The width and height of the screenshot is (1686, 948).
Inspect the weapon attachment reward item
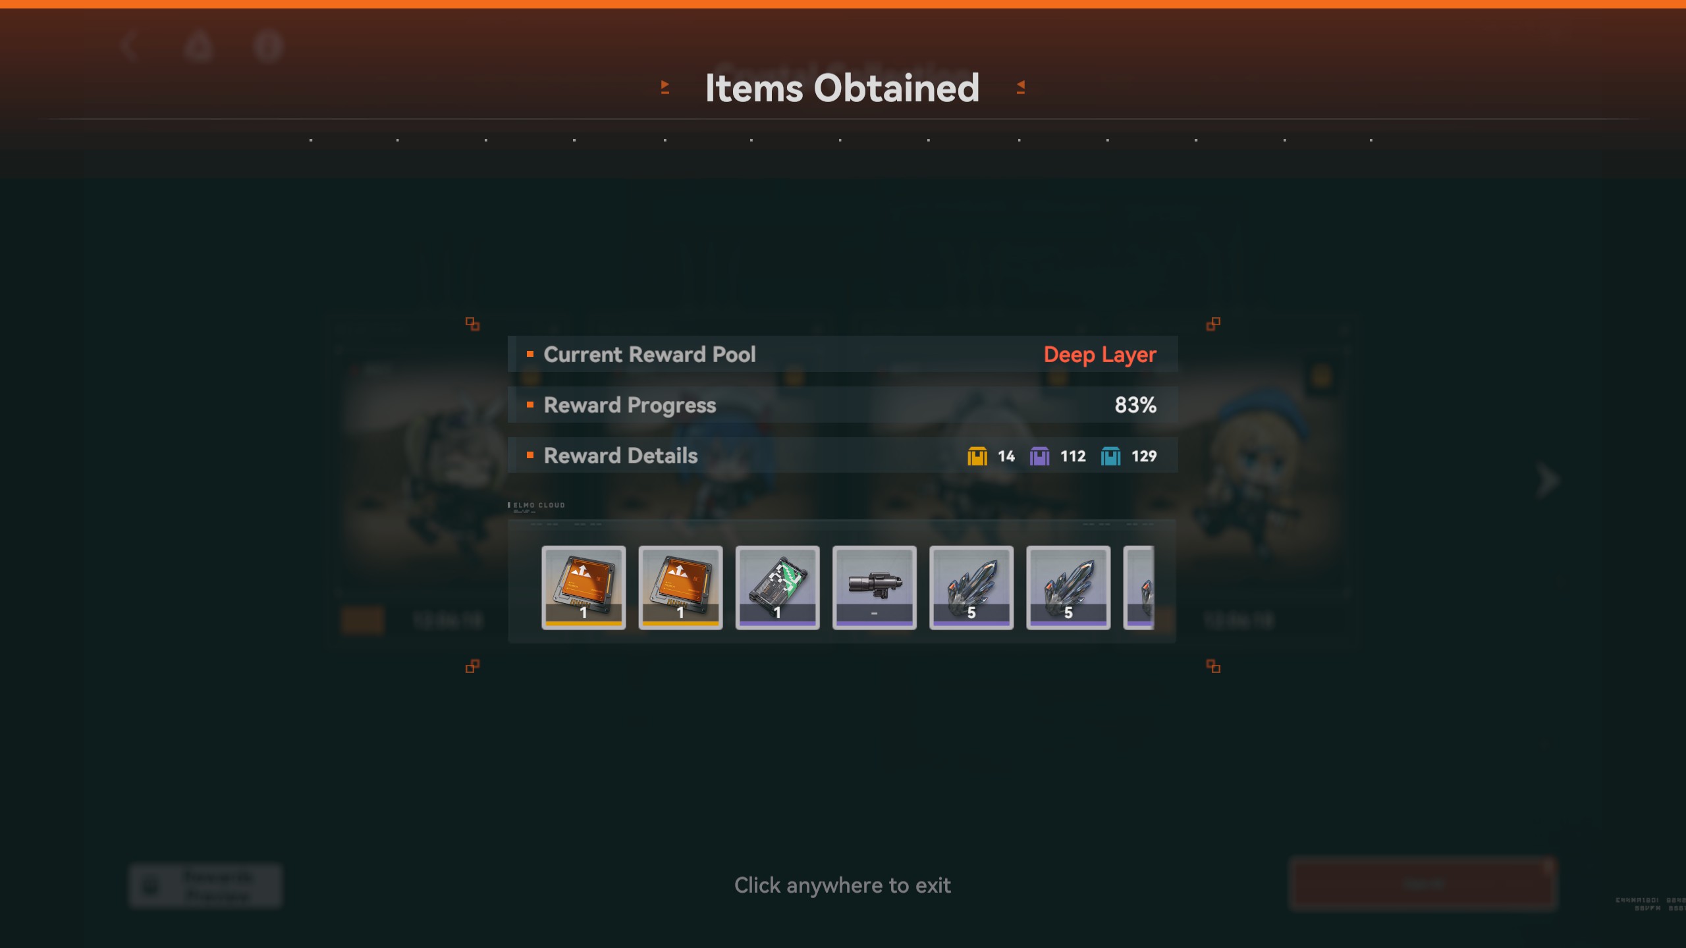874,587
